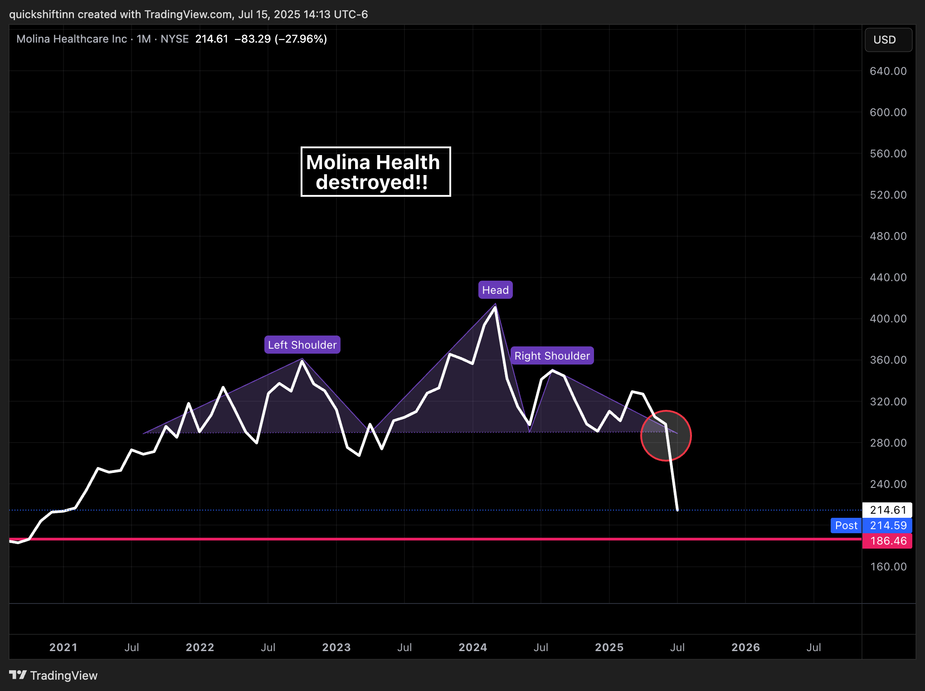Screen dimensions: 925x691
Task: Click the 280.00 price axis label
Action: pos(888,443)
